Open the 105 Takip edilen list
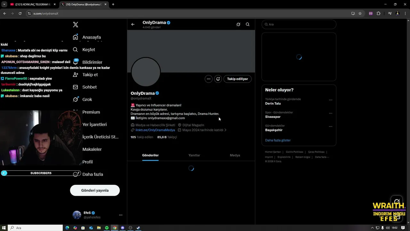Image resolution: width=410 pixels, height=231 pixels. [142, 137]
